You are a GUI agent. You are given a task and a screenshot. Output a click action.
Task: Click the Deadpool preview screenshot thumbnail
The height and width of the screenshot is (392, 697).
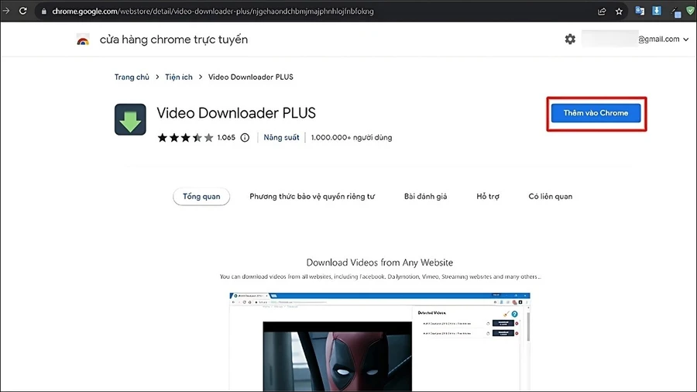379,342
